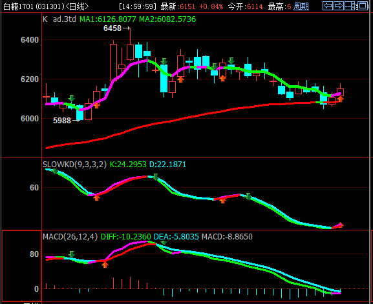Click the [14:59:59] timestamp

click(138, 6)
